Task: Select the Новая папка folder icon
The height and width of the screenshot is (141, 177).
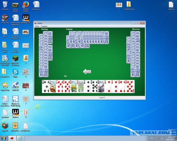Action: [129, 6]
